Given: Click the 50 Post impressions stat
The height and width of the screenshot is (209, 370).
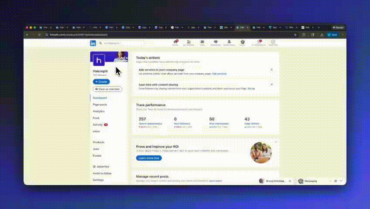Looking at the screenshot, I should point(219,122).
